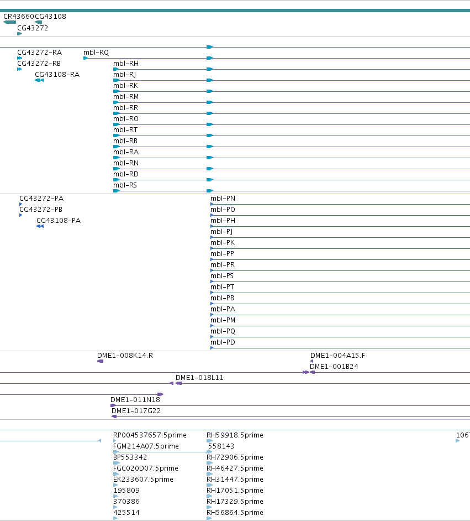This screenshot has width=470, height=521.
Task: Select EST RH59918.5prime
Action: tap(235, 435)
